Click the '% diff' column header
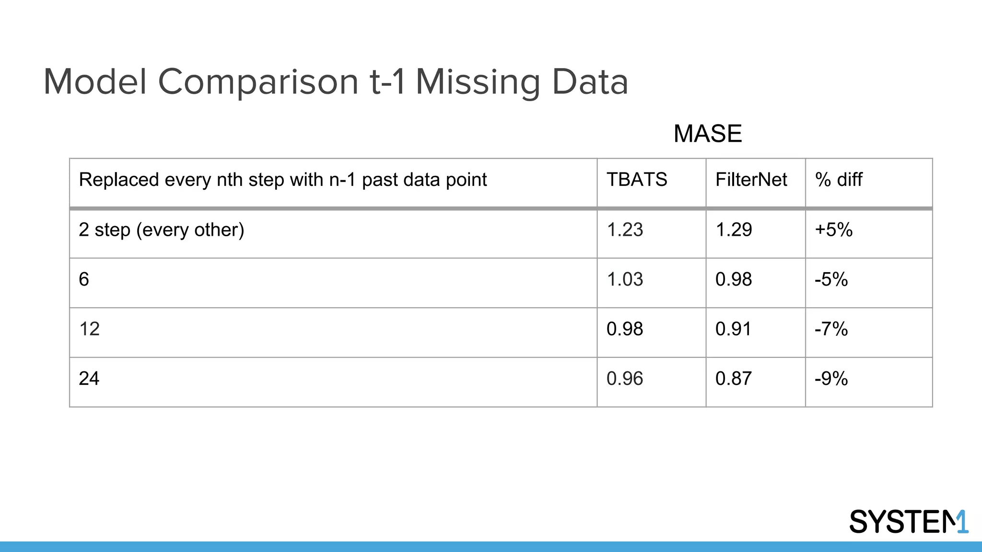Viewport: 982px width, 552px height. 839,180
